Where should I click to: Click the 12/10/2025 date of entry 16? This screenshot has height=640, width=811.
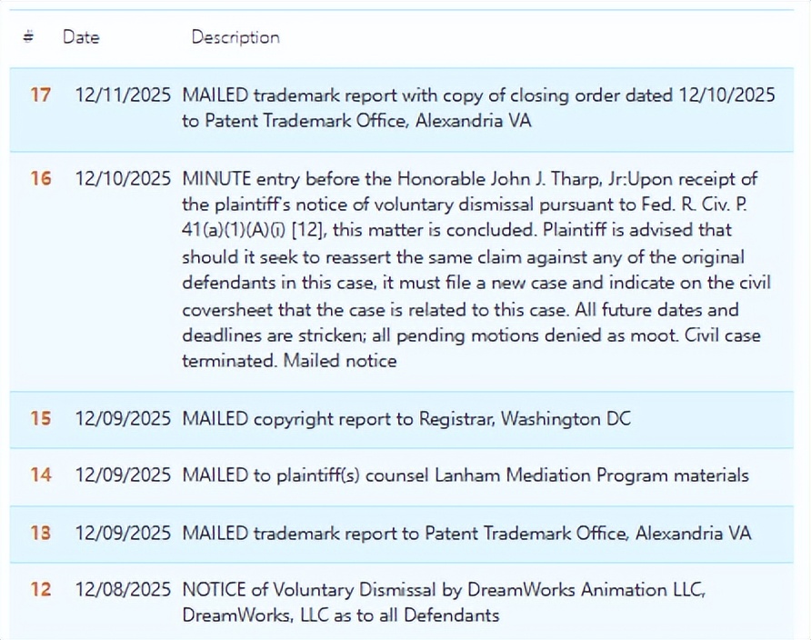click(123, 178)
